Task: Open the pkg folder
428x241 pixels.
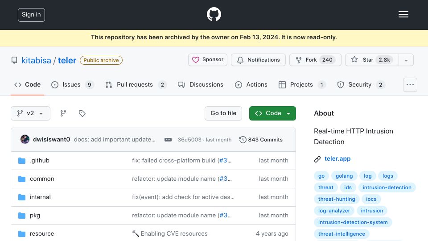Action: pos(35,215)
